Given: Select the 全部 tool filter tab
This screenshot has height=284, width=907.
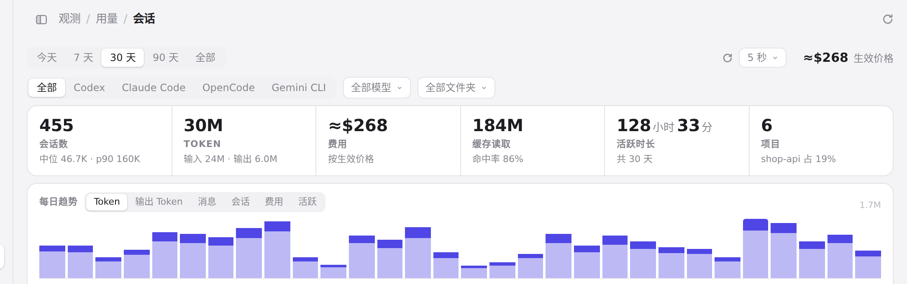Looking at the screenshot, I should pyautogui.click(x=47, y=88).
